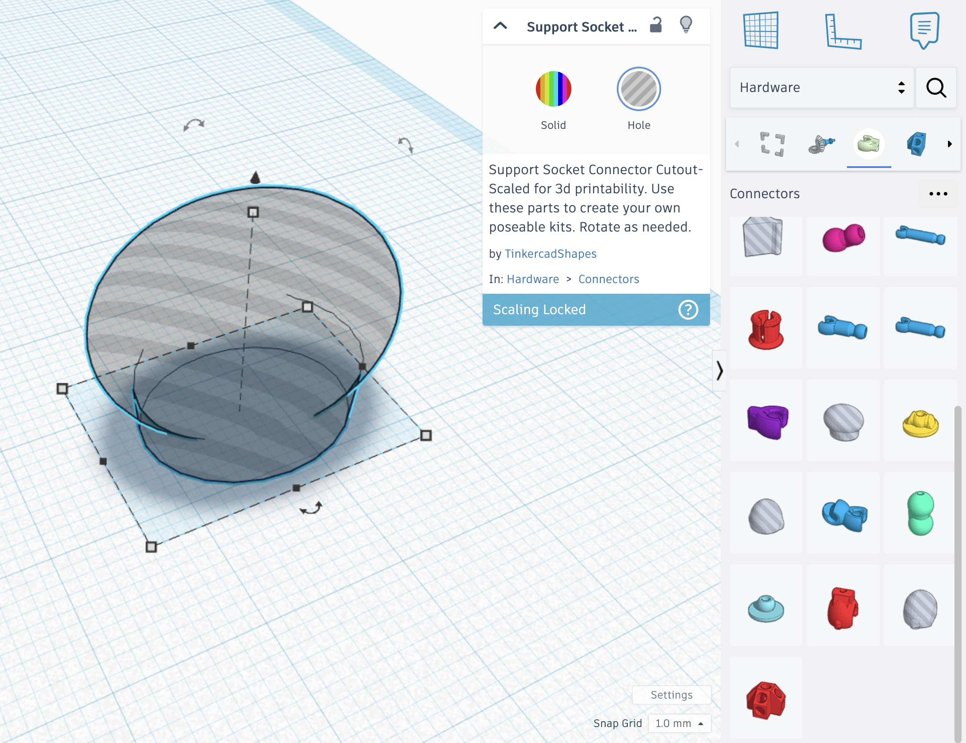Toggle the workplane grid icon
This screenshot has height=743, width=966.
pyautogui.click(x=760, y=30)
